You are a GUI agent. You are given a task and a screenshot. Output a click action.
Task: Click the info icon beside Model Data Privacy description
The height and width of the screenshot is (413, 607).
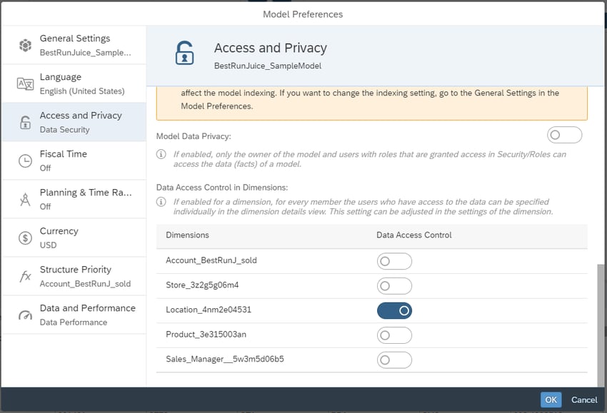pos(161,154)
